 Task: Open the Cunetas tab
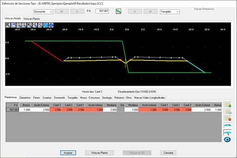coord(47,98)
